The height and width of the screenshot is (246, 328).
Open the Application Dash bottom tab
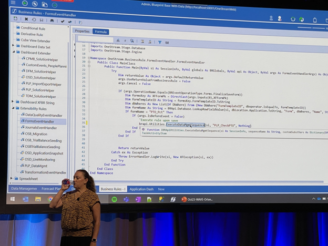[141, 189]
